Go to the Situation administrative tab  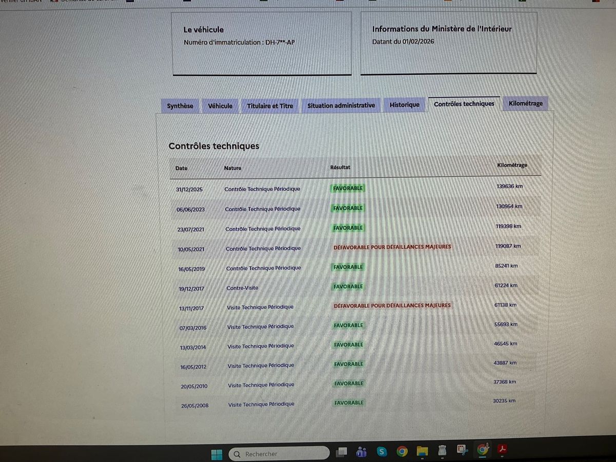[x=341, y=105]
